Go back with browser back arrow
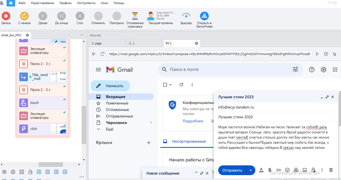 click(94, 54)
